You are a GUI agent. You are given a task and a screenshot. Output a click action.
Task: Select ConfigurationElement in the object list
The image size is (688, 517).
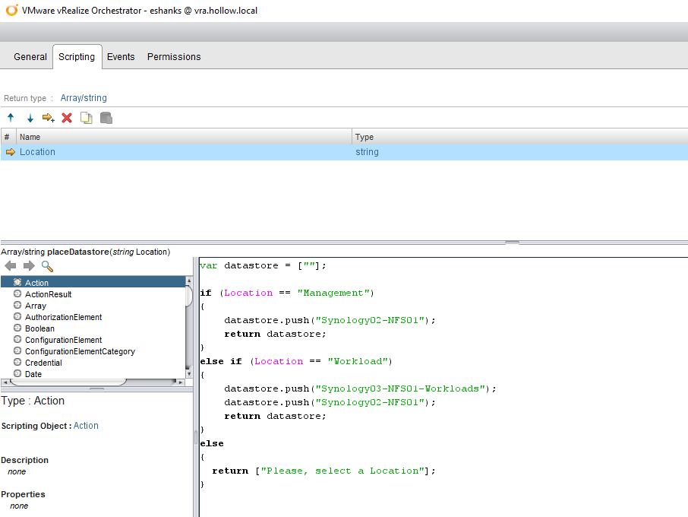[63, 340]
